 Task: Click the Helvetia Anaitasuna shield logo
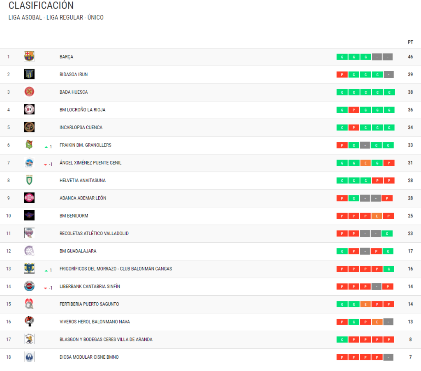tap(29, 180)
